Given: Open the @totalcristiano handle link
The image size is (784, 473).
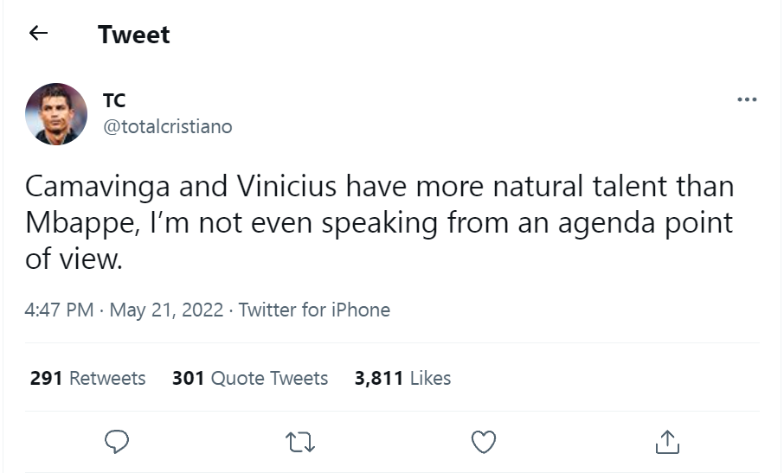Looking at the screenshot, I should click(168, 126).
